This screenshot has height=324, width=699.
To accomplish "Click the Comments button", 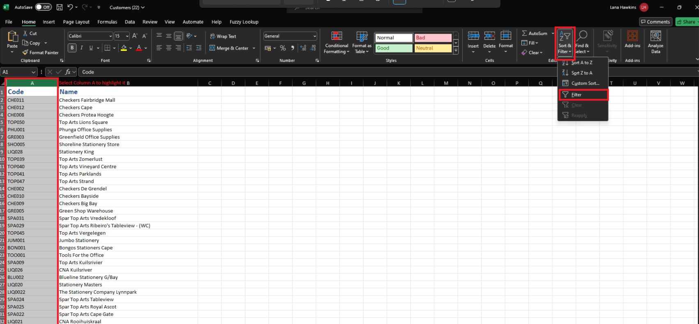I will [655, 22].
